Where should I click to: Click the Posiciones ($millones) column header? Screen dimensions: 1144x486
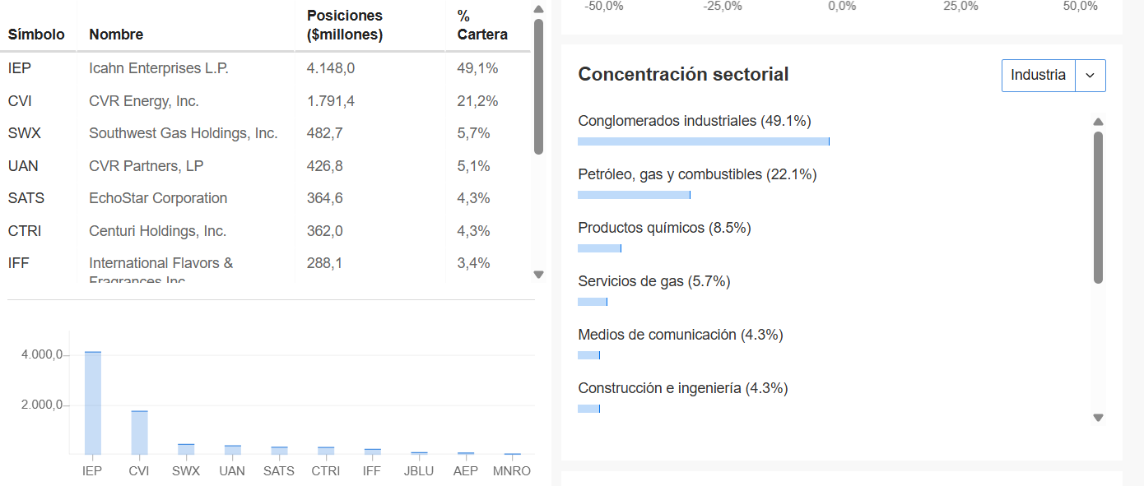[x=345, y=25]
